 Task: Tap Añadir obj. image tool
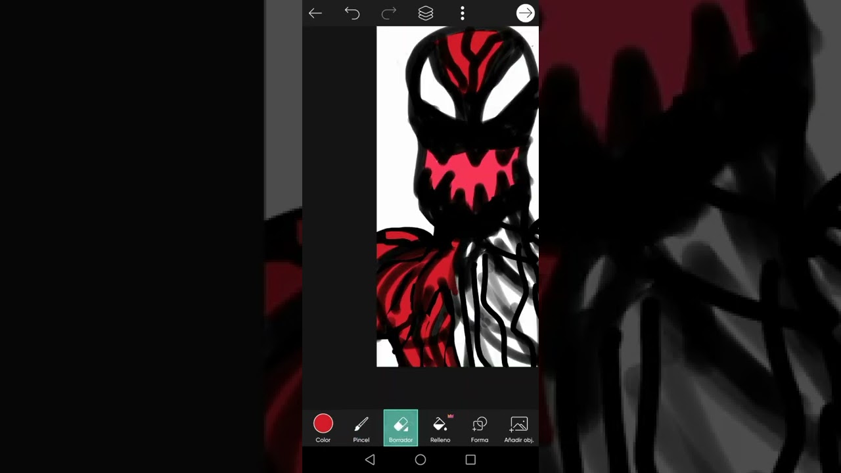coord(519,428)
